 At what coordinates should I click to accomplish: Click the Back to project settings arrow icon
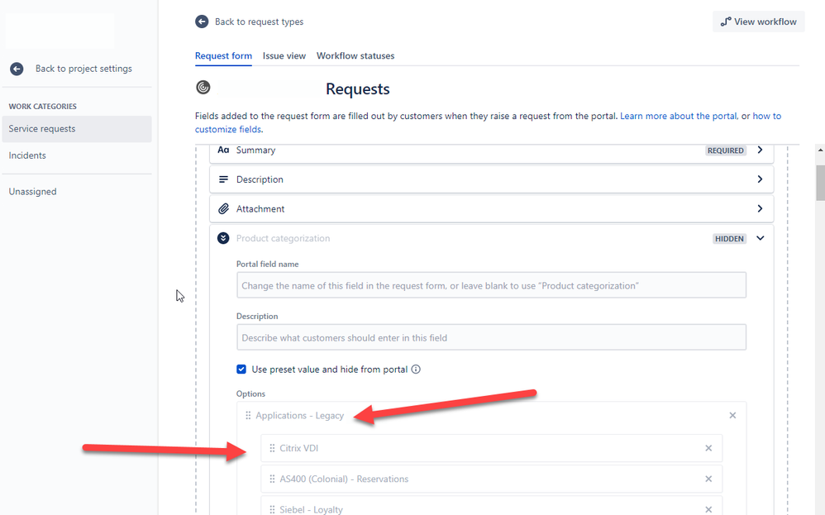pyautogui.click(x=17, y=69)
